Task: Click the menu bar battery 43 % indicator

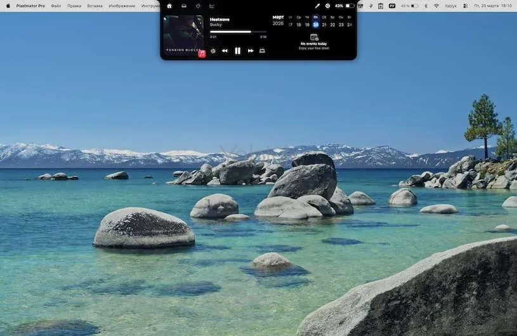Action: coord(410,6)
